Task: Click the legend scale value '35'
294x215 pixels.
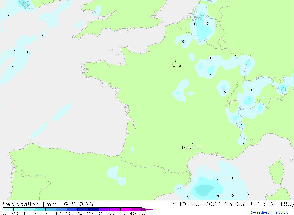Action: coord(111,213)
